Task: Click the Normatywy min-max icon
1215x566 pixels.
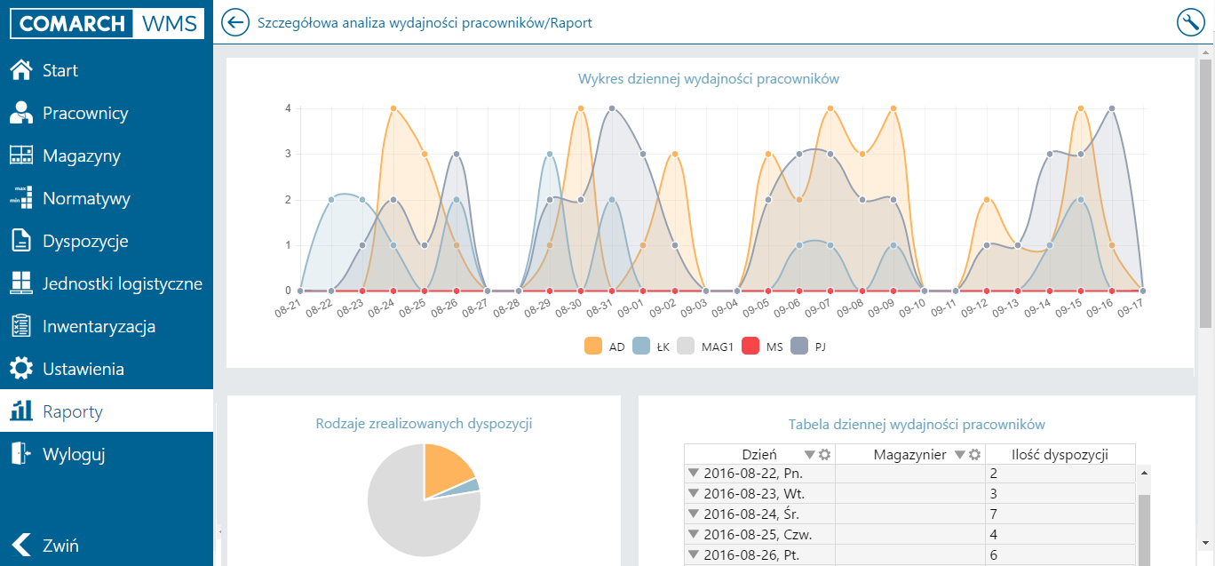Action: pyautogui.click(x=21, y=198)
